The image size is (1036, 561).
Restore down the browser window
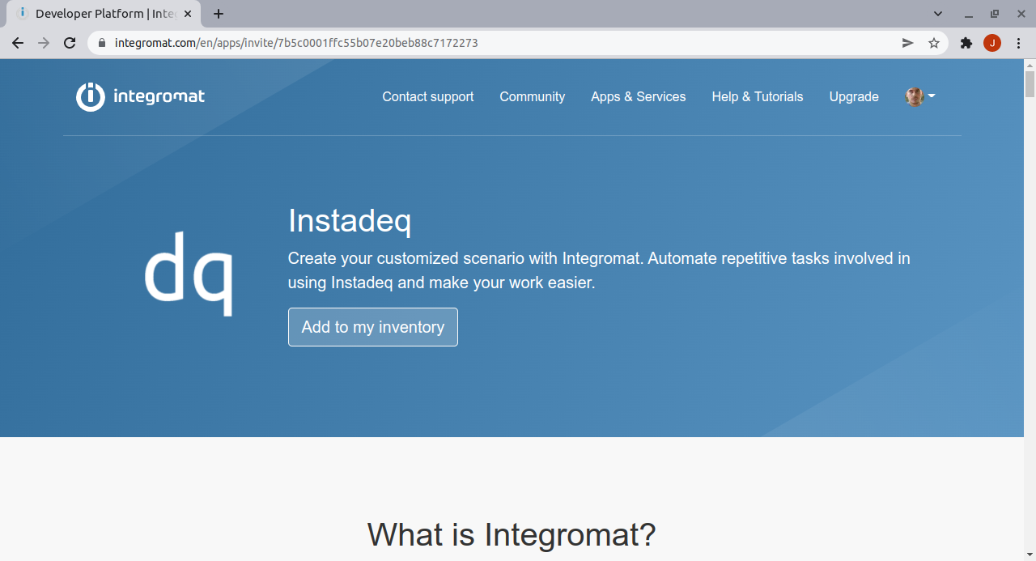coord(995,14)
